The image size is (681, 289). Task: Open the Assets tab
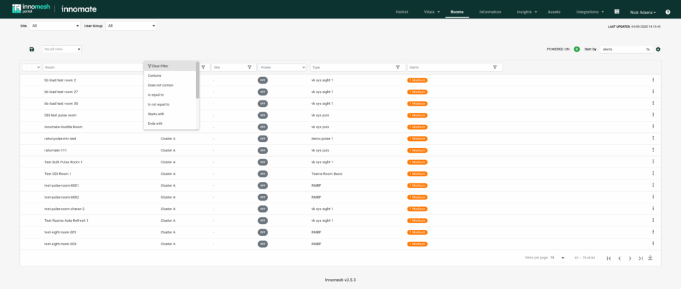pyautogui.click(x=554, y=12)
